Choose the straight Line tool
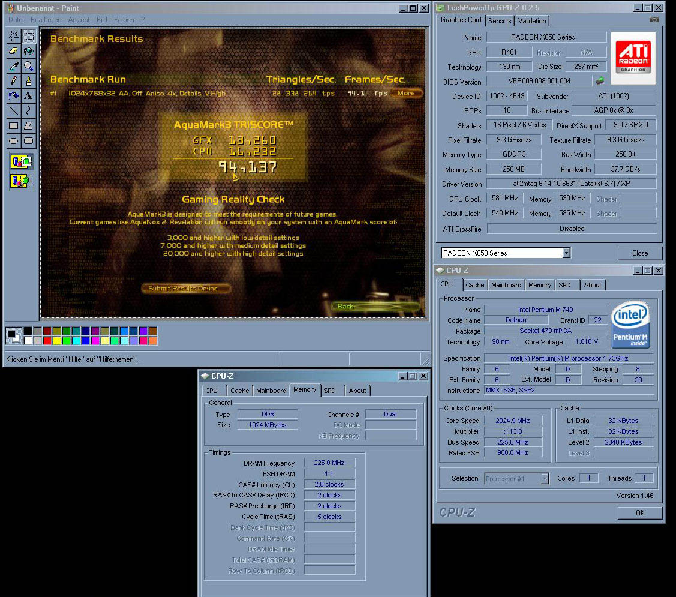676x597 pixels. [x=14, y=111]
